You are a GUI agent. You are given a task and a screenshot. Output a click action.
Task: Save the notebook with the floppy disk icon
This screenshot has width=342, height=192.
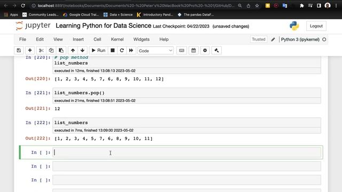pos(19,51)
